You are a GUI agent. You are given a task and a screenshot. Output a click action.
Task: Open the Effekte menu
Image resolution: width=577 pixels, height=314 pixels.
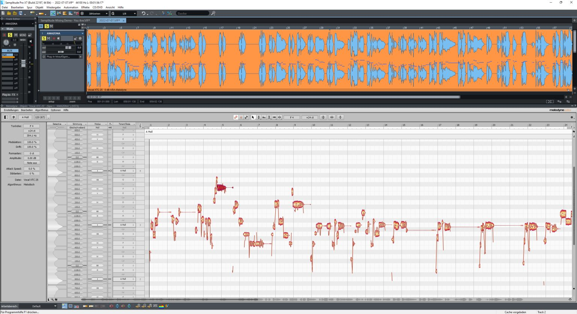[85, 8]
